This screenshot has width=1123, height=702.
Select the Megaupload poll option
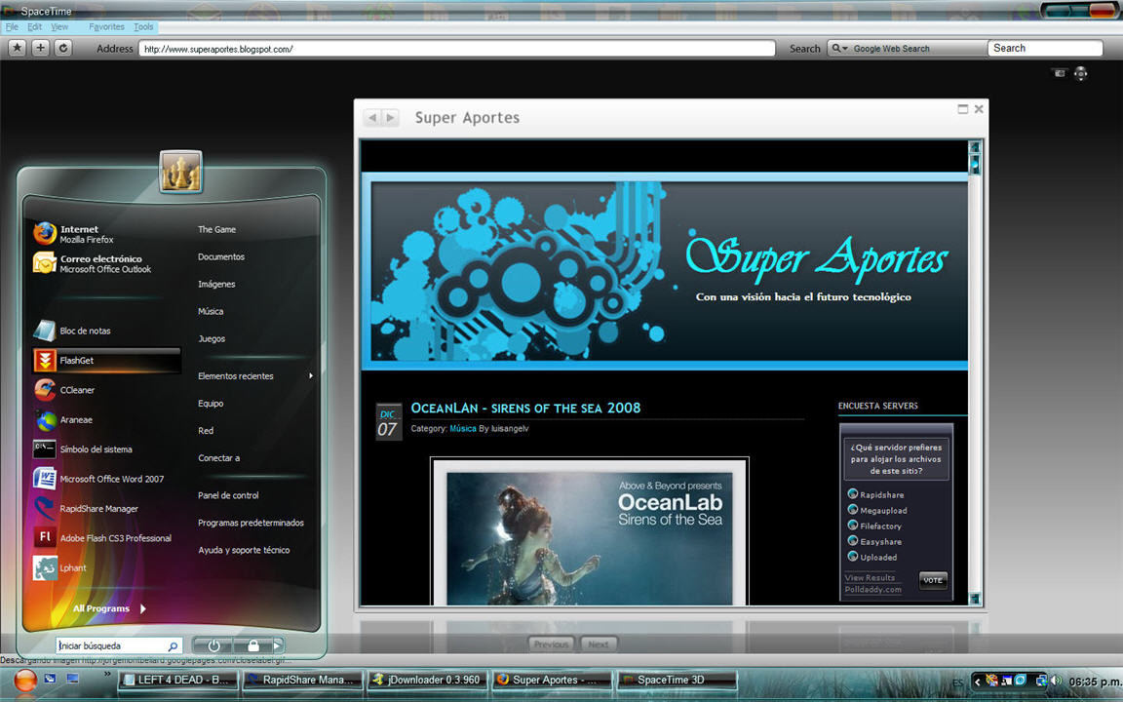[852, 510]
